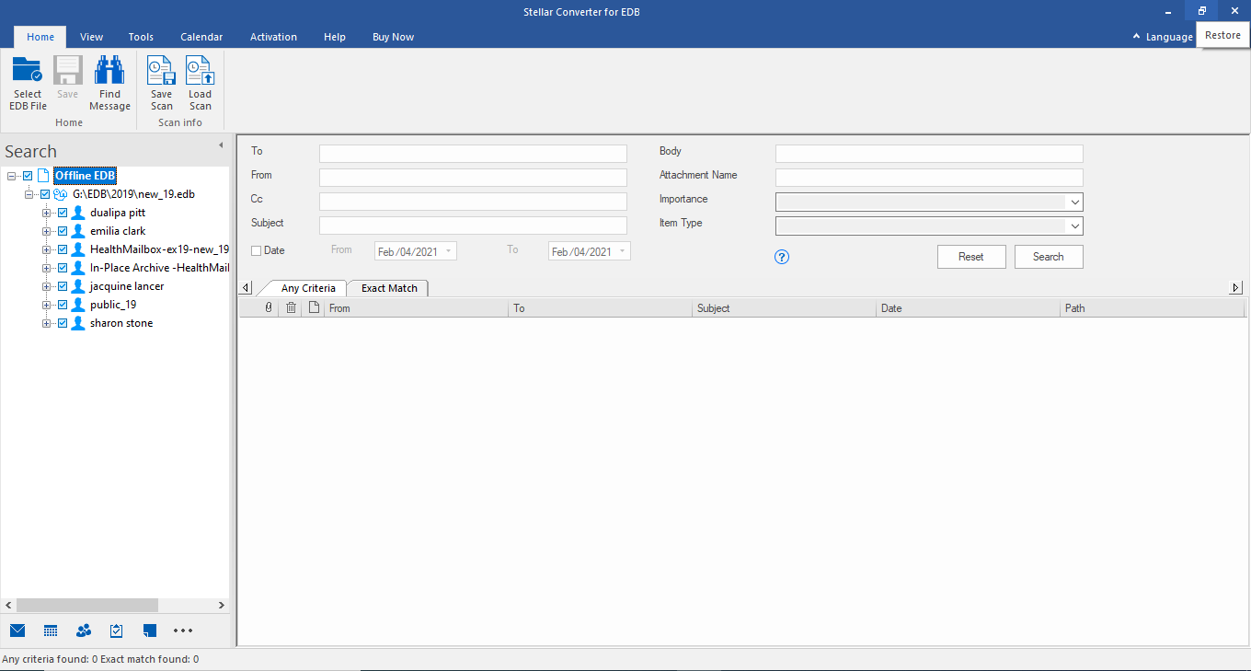Open the Calendar view icon in bottom bar

[x=51, y=631]
